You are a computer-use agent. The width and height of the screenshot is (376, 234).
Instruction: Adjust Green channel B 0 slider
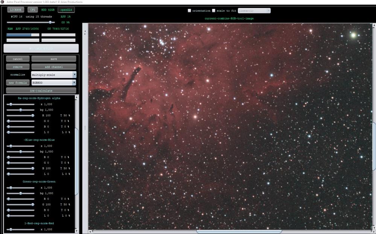click(x=21, y=210)
